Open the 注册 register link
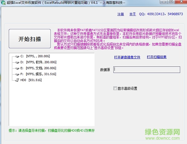 (121, 14)
